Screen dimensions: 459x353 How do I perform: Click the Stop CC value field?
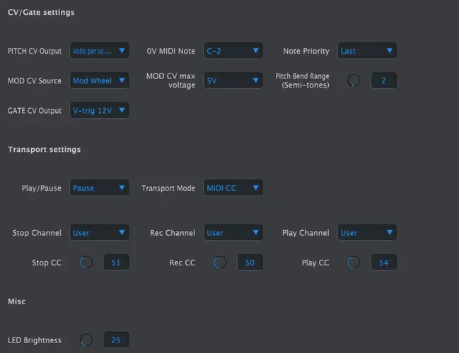point(116,263)
